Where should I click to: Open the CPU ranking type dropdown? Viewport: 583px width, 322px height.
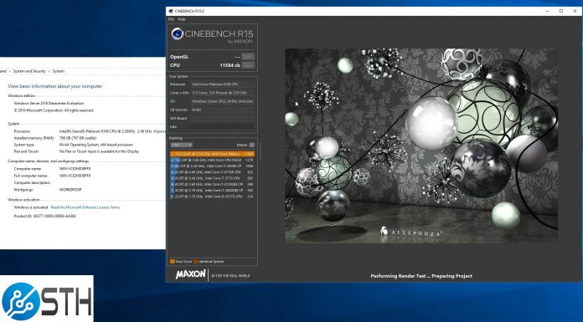[182, 145]
